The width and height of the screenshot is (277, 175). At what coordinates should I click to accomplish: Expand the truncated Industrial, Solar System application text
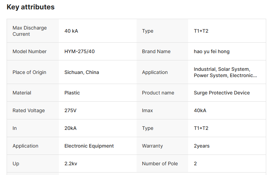(225, 72)
